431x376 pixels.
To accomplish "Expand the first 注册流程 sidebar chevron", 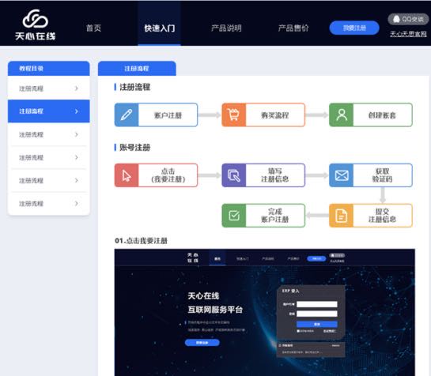I will 77,88.
